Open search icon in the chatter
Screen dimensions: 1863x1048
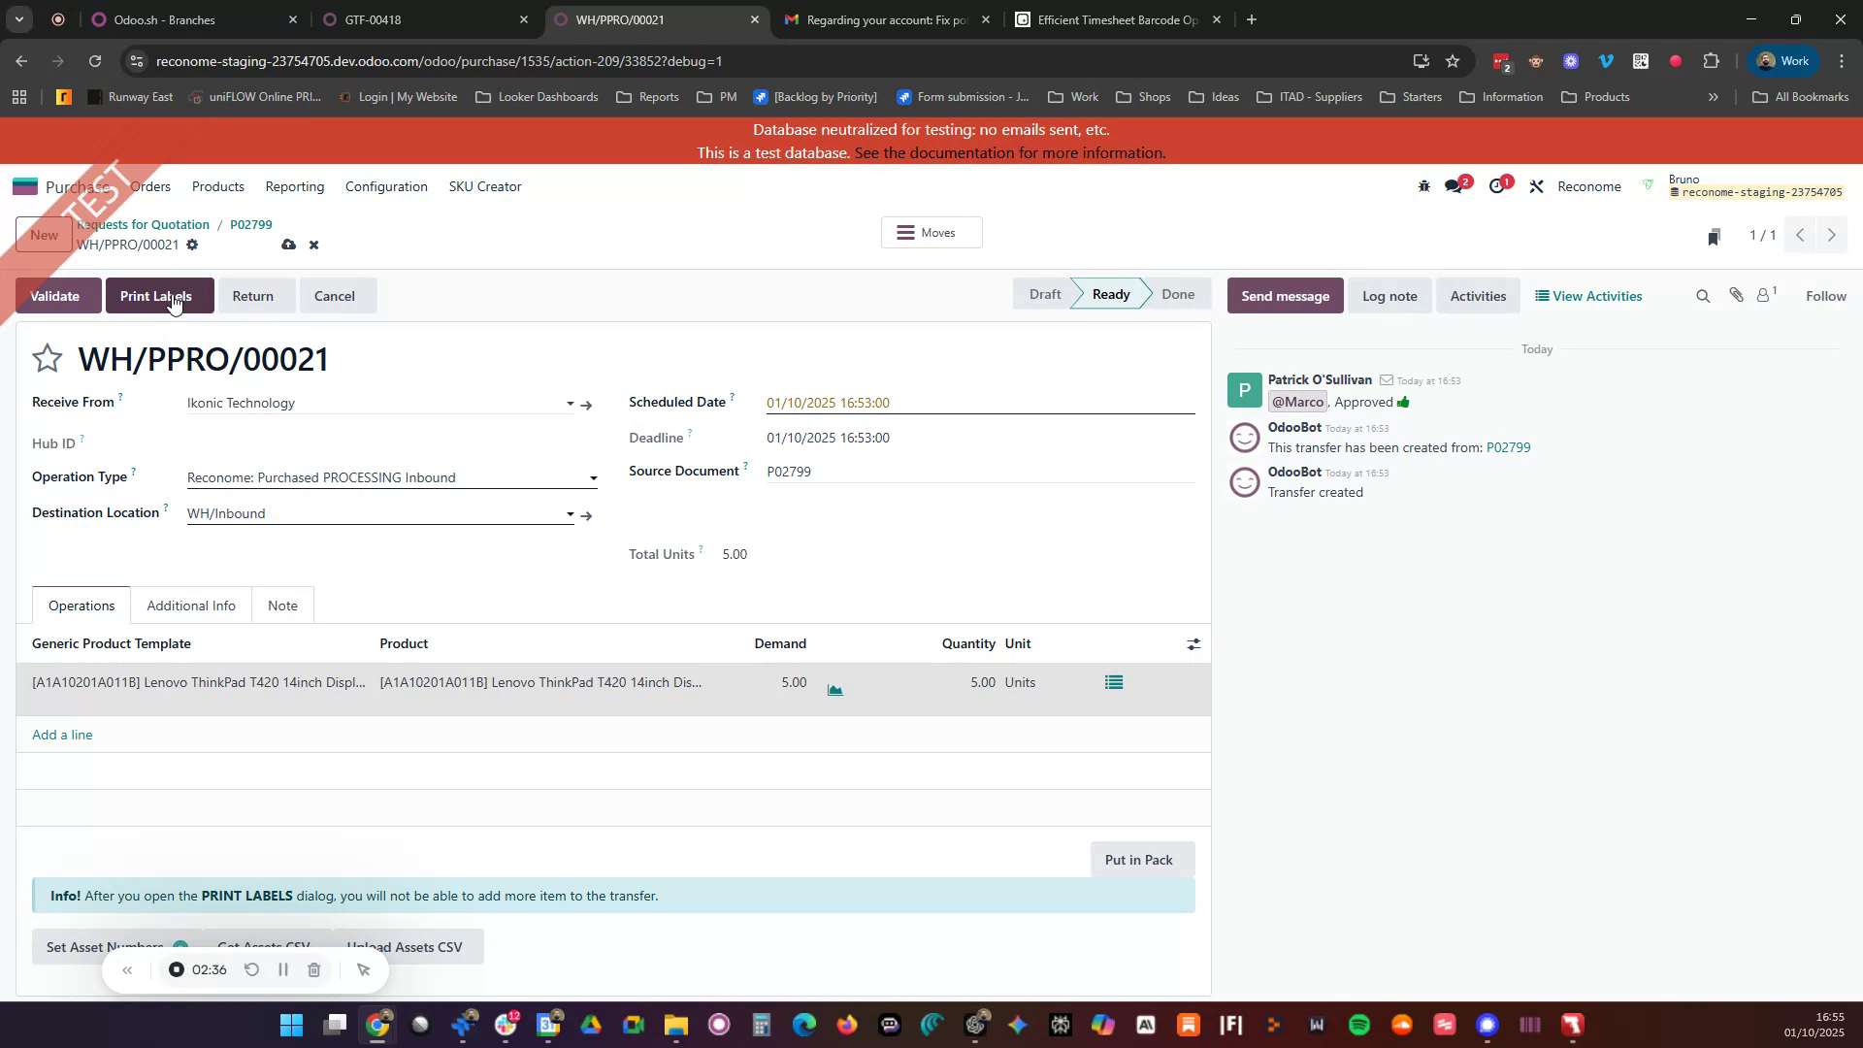pyautogui.click(x=1703, y=295)
